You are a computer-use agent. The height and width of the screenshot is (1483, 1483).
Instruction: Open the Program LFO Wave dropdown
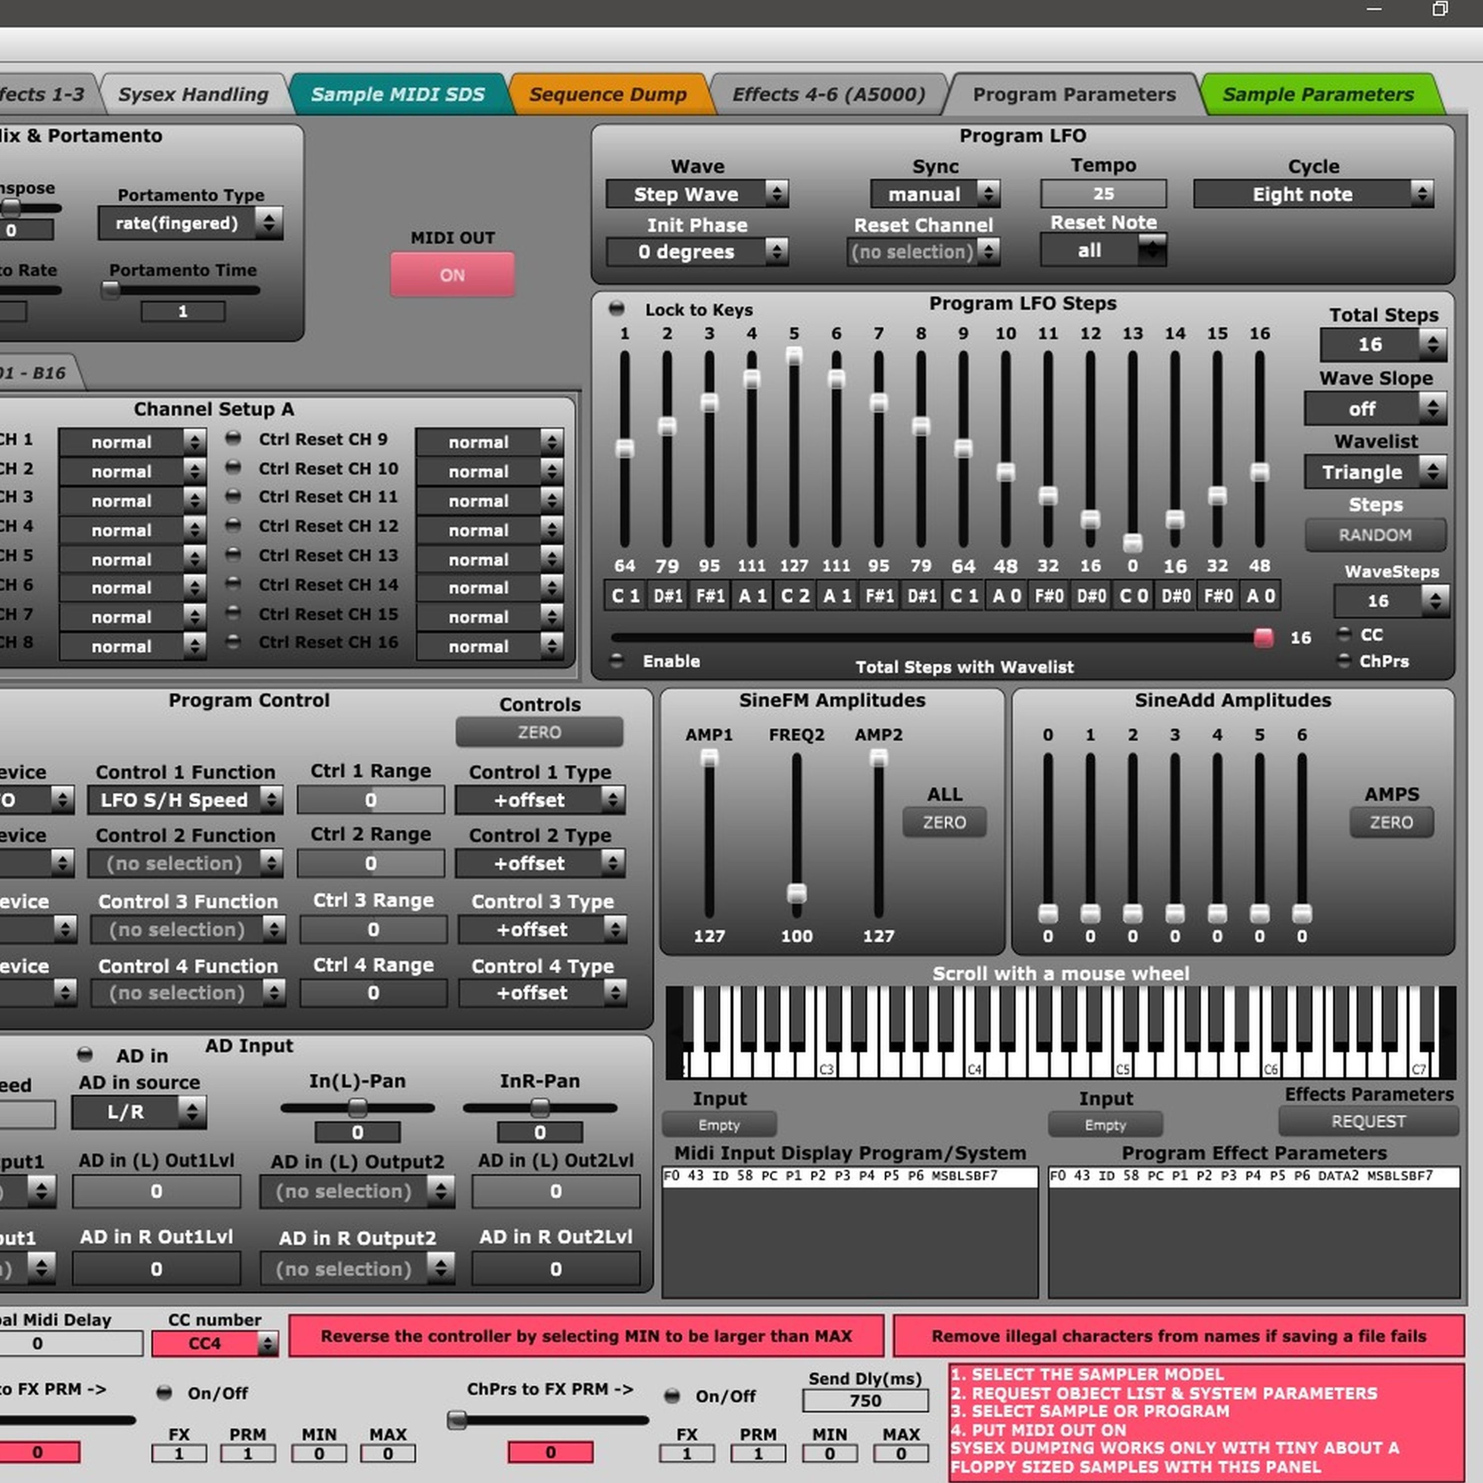click(x=696, y=194)
